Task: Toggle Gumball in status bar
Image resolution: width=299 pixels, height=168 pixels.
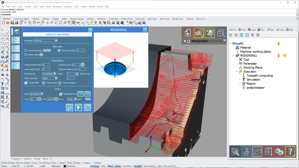Action: click(138, 166)
